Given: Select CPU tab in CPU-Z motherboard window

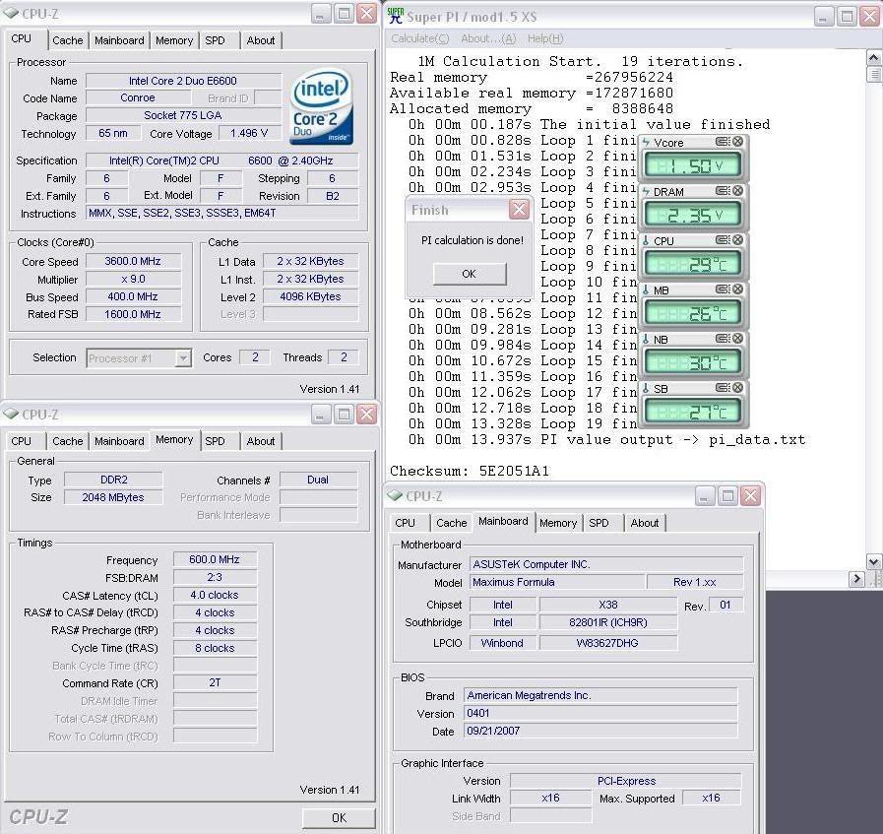Looking at the screenshot, I should (405, 523).
